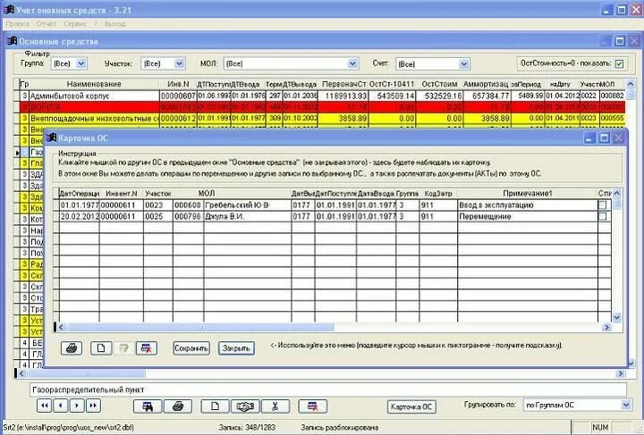
Task: Click Наименование column header
Action: click(94, 84)
